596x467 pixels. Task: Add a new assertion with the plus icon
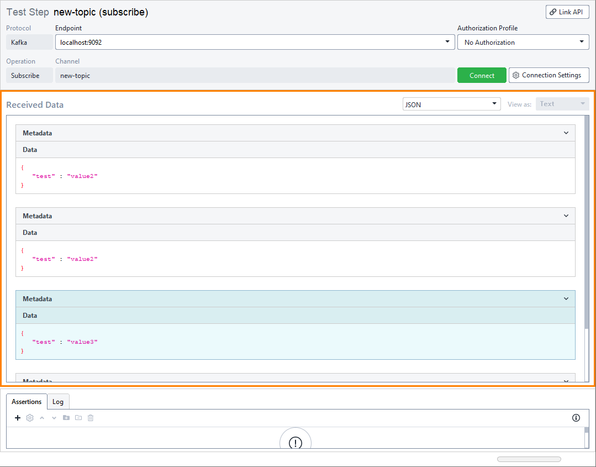pos(17,417)
